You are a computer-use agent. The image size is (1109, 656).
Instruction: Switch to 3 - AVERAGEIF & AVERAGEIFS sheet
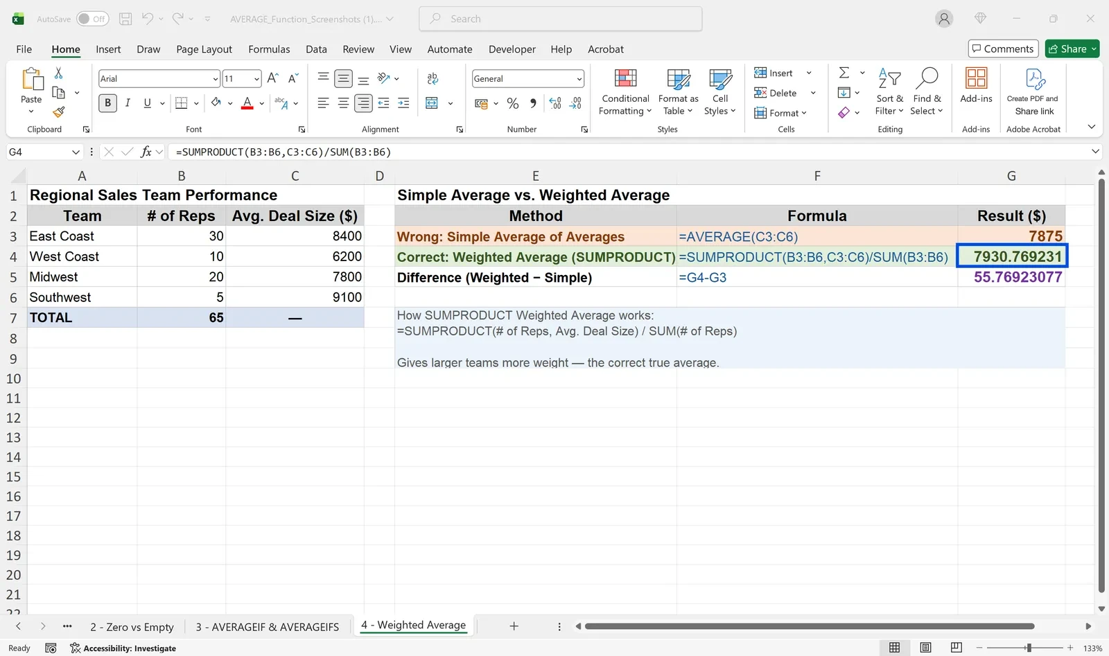(x=267, y=626)
